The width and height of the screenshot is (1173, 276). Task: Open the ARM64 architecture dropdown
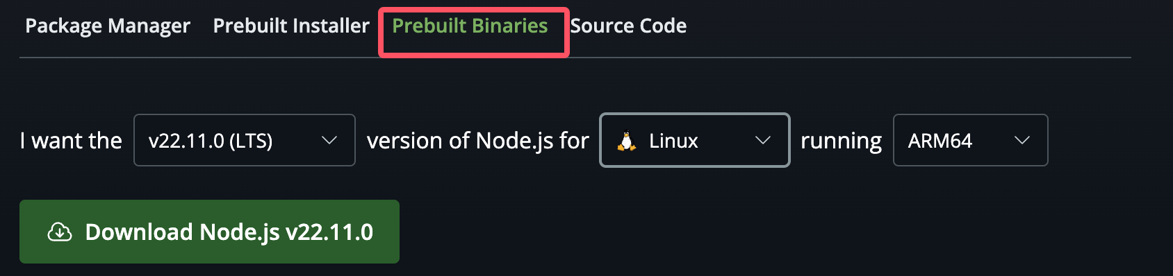tap(970, 140)
